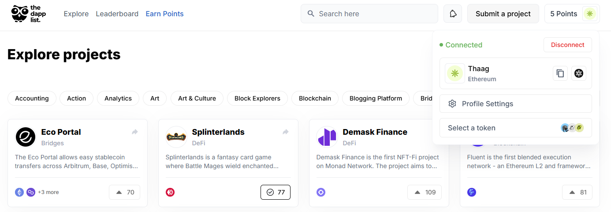Image resolution: width=611 pixels, height=212 pixels.
Task: Click the green avatar beside 5 Points
Action: coord(589,14)
